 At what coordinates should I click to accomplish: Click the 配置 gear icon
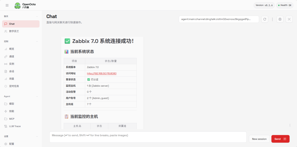6,144
